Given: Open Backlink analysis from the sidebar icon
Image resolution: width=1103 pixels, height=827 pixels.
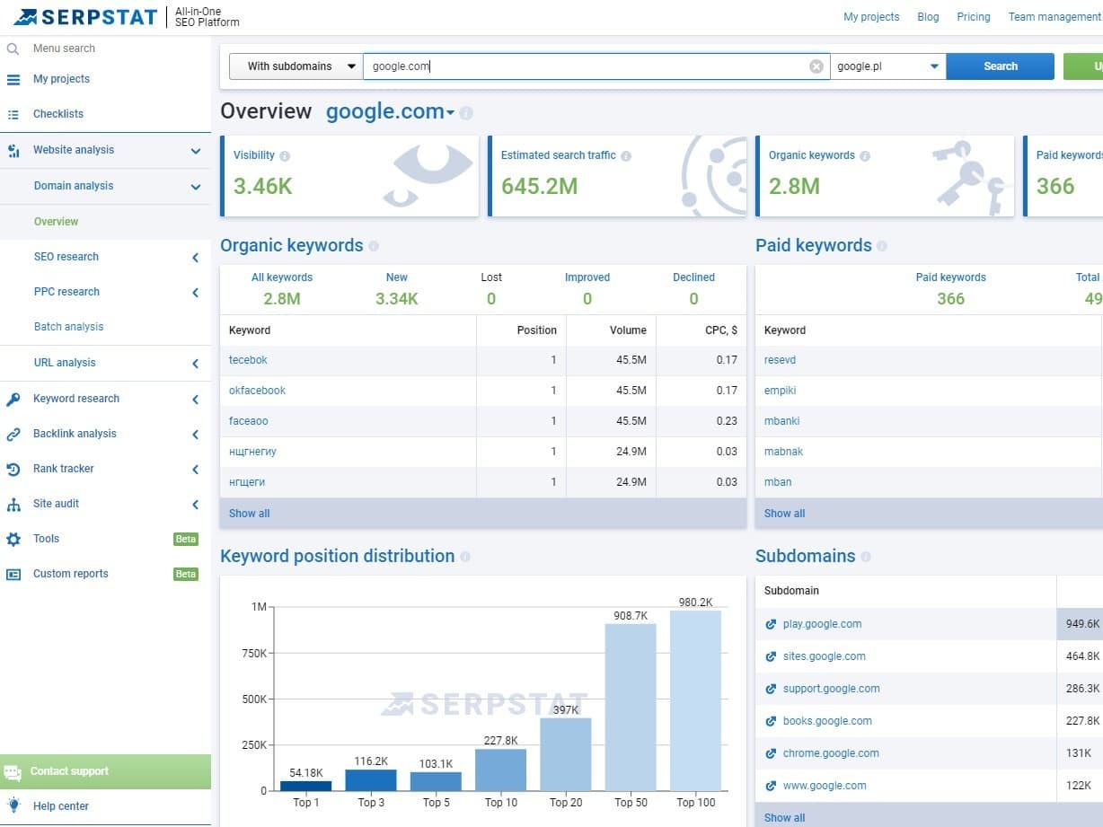Looking at the screenshot, I should click(14, 433).
